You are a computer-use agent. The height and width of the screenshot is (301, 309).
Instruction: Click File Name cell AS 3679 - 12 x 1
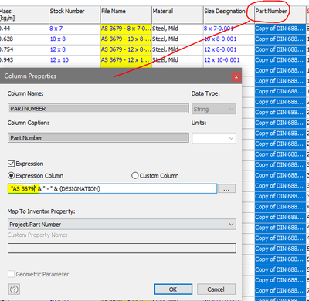click(x=126, y=60)
